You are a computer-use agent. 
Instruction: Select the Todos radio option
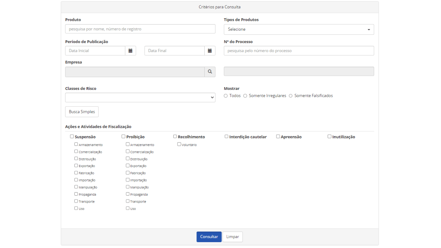tap(226, 96)
